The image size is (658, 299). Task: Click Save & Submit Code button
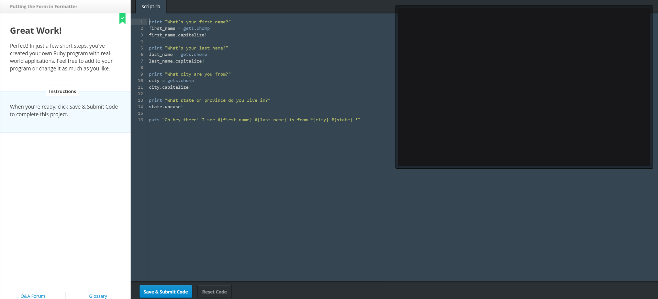coord(165,291)
